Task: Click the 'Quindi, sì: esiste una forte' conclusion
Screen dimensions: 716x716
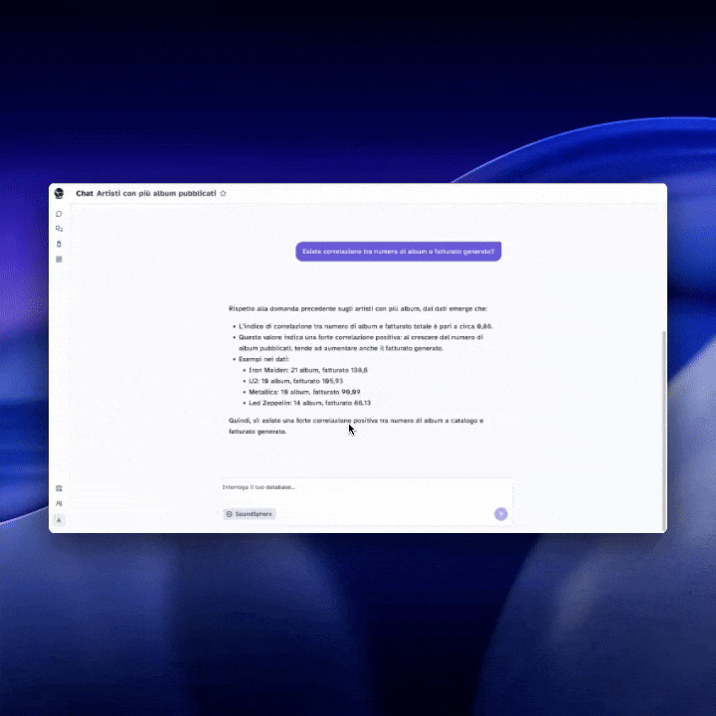Action: pyautogui.click(x=356, y=426)
